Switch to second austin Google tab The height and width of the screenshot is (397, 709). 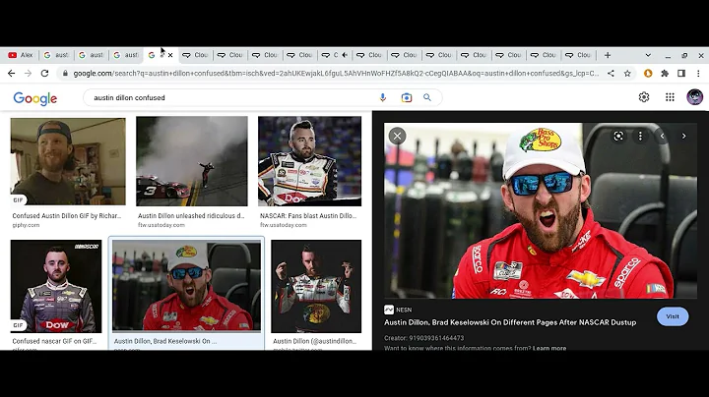pos(91,55)
